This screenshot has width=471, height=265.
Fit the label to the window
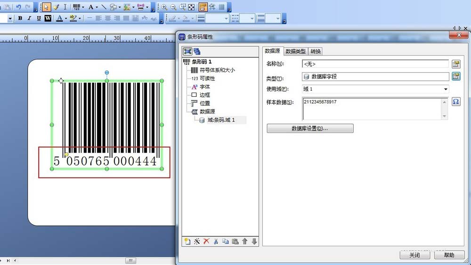pos(191,7)
